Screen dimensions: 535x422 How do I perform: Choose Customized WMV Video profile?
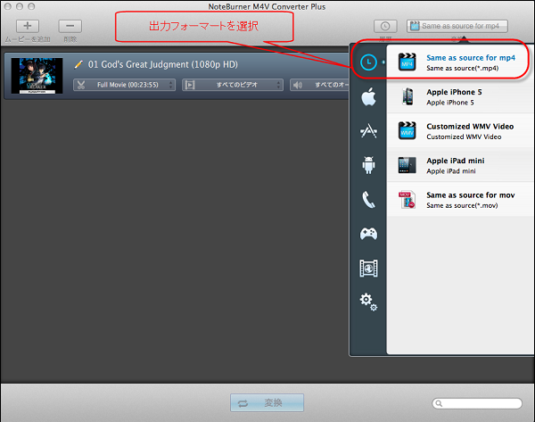460,131
